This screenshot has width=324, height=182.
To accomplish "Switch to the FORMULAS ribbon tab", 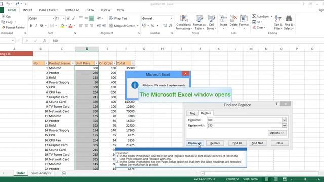I will (x=72, y=10).
